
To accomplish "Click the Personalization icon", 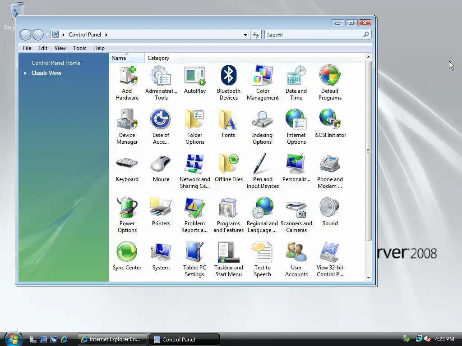I will pos(296,168).
